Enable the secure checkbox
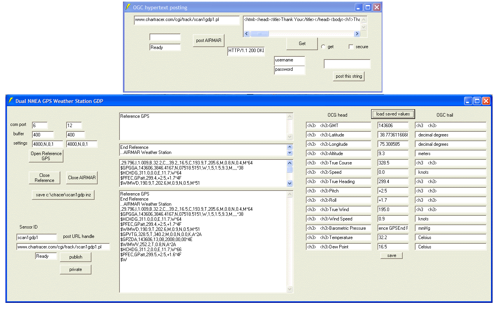 click(x=351, y=47)
